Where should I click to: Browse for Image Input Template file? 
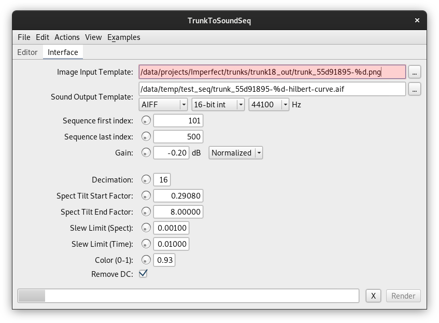click(x=414, y=73)
